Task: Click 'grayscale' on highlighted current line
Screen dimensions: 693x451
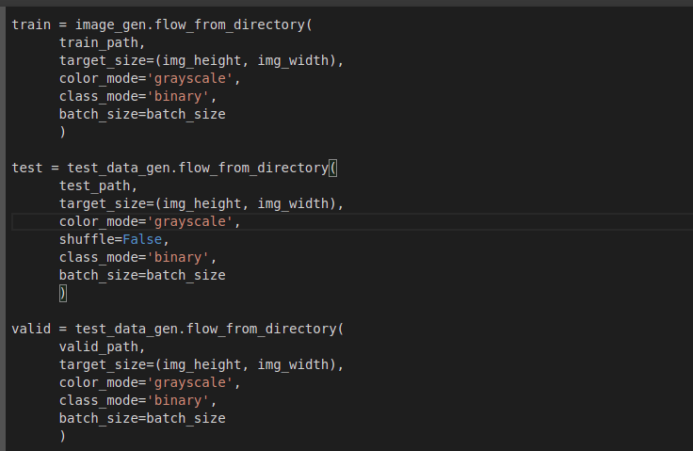Action: pyautogui.click(x=189, y=221)
